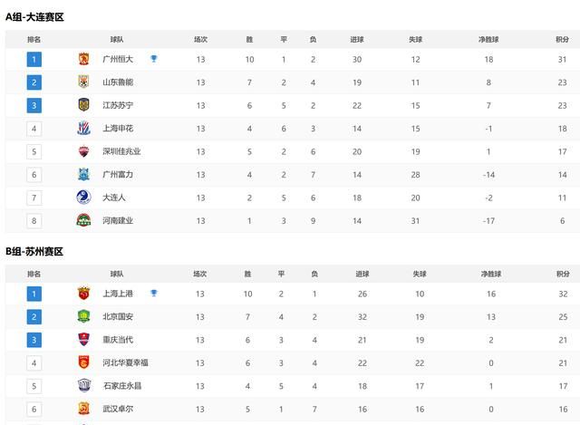This screenshot has height=425, width=580.
Task: Click the blue rank 1 badge in group A
Action: (34, 59)
